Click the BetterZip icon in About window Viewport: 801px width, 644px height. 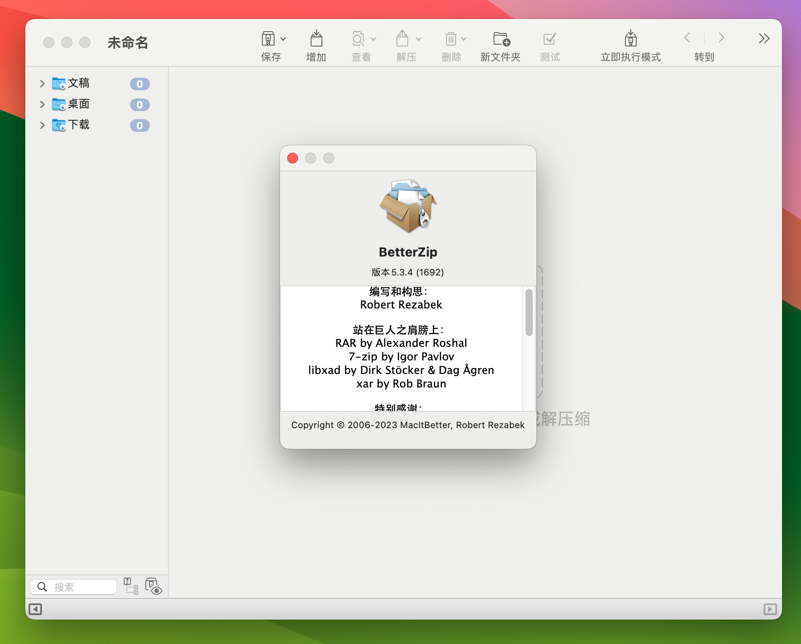point(408,207)
